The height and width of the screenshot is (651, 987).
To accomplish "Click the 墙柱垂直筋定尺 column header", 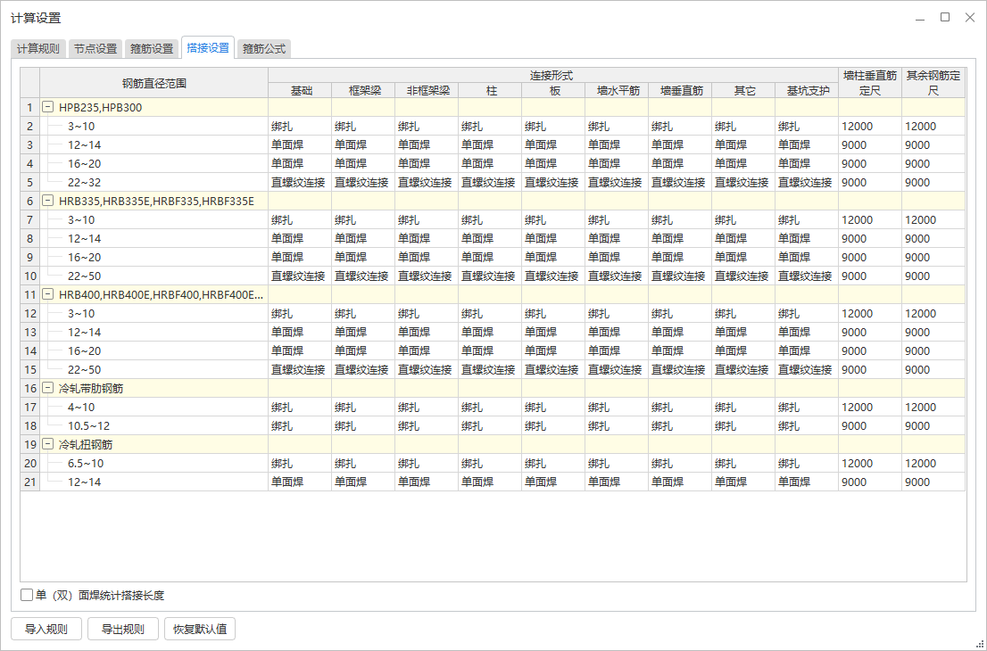I will pyautogui.click(x=869, y=83).
